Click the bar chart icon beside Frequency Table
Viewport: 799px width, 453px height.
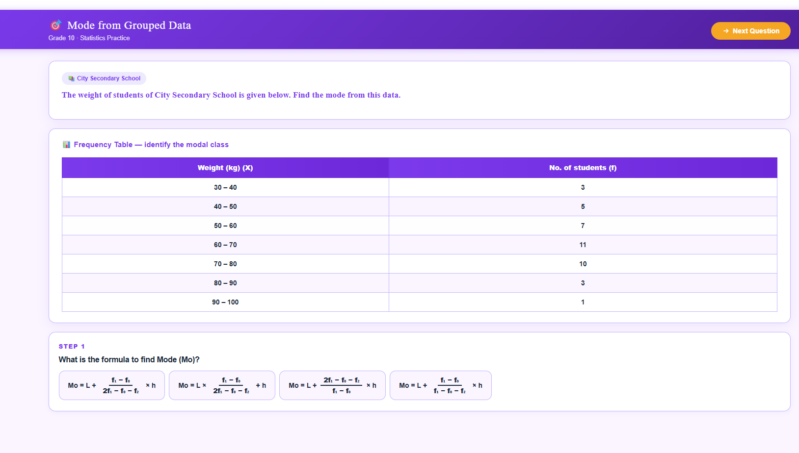pyautogui.click(x=66, y=145)
